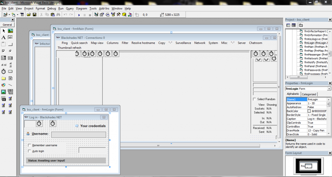Start the program with the Run arrow
This screenshot has width=332, height=177.
pyautogui.click(x=79, y=15)
